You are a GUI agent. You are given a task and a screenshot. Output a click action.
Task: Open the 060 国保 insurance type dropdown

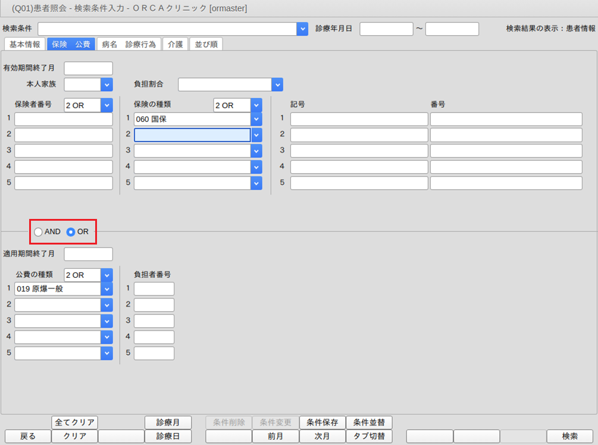tap(256, 119)
